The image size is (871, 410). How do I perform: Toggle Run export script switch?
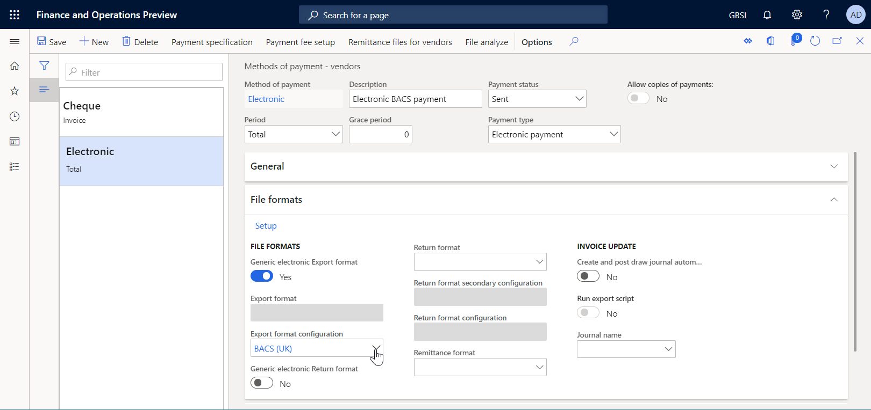[588, 313]
